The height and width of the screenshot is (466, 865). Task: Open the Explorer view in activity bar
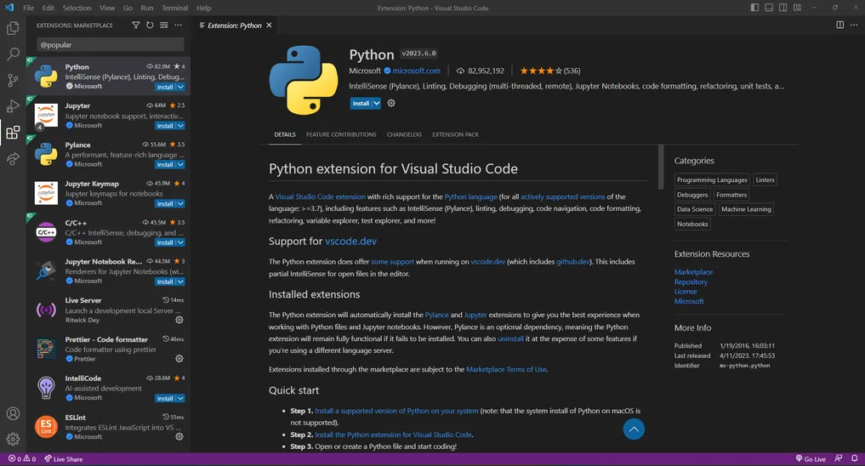13,27
